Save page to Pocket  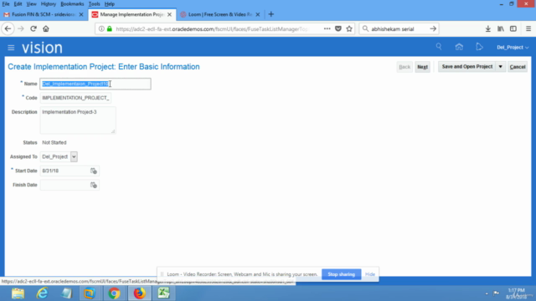pyautogui.click(x=338, y=29)
